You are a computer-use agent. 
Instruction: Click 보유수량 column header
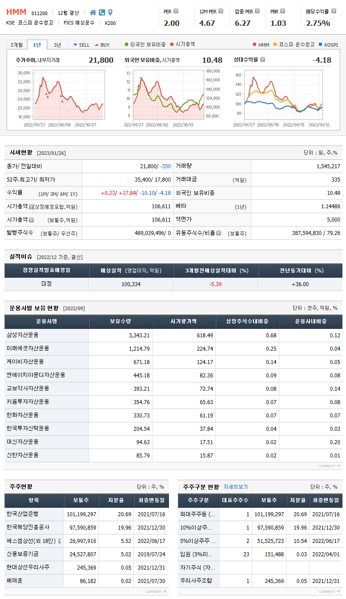(121, 321)
